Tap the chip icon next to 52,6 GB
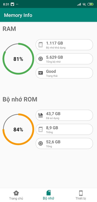The height and width of the screenshot is (202, 97). tap(40, 143)
